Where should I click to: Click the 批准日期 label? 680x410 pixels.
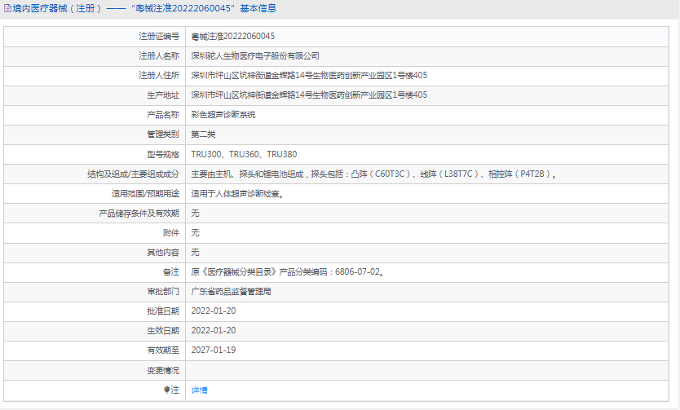click(163, 311)
